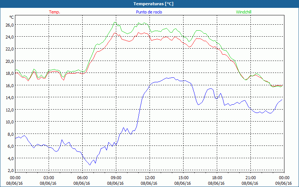
Task: Click the 12,0 y-axis value
Action: (x=10, y=110)
